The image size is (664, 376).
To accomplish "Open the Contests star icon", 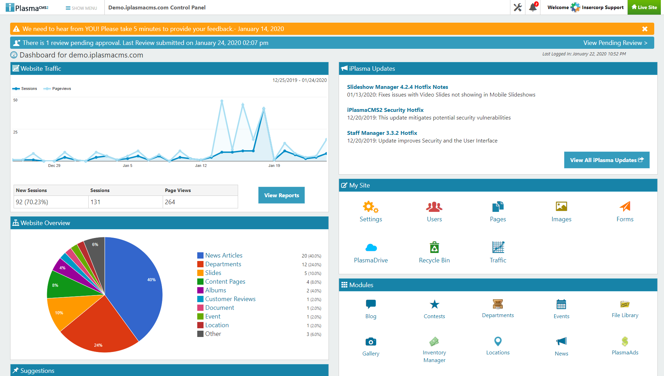I will (x=434, y=304).
